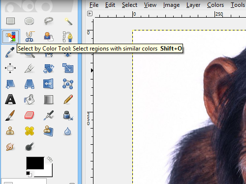Activate the Perspective Clone tool
The width and height of the screenshot is (246, 184).
[49, 131]
